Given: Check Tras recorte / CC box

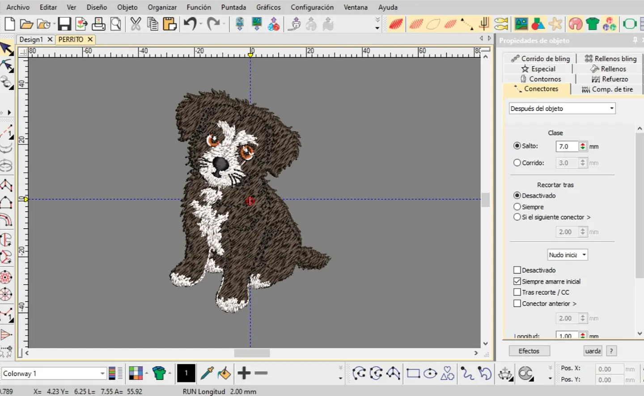Looking at the screenshot, I should coord(517,292).
